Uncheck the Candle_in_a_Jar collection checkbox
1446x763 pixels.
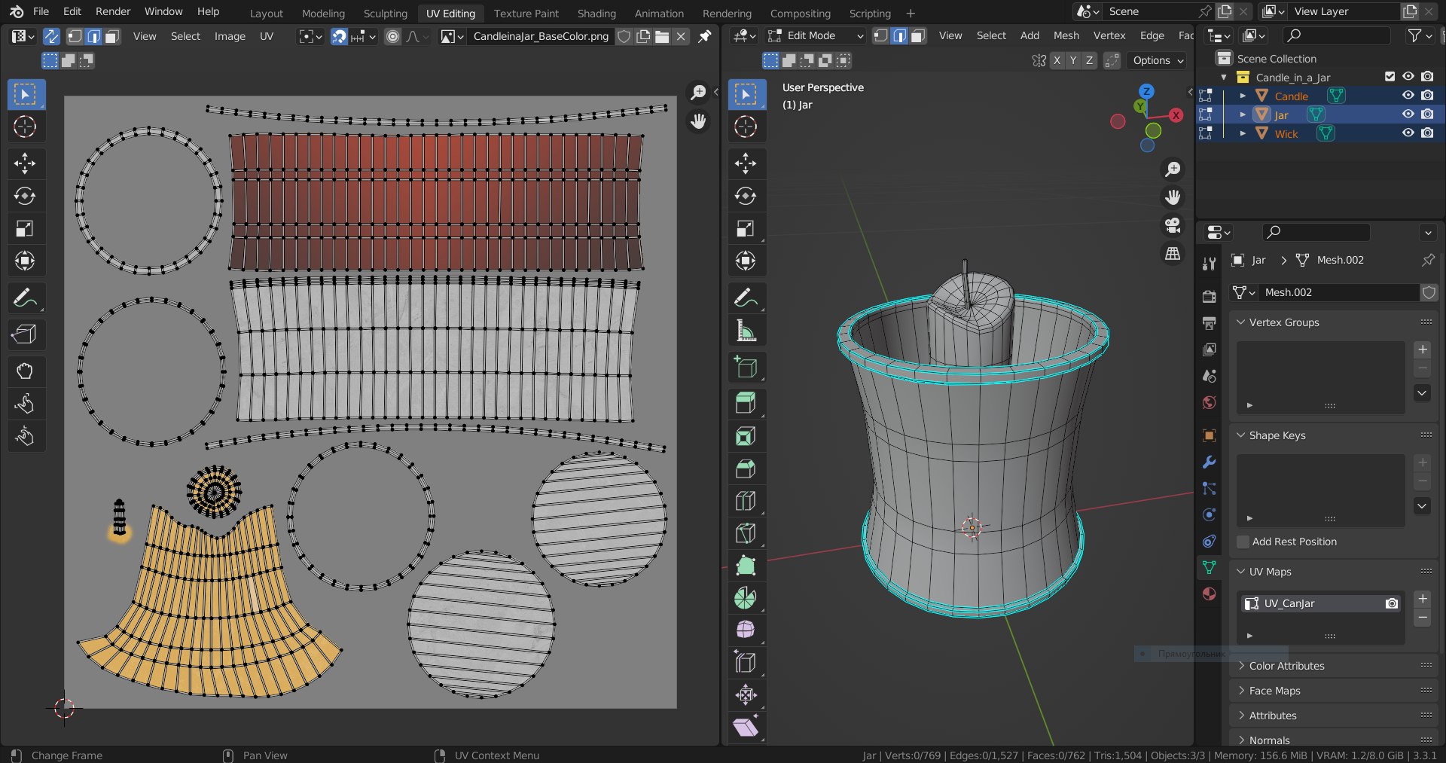pos(1390,77)
